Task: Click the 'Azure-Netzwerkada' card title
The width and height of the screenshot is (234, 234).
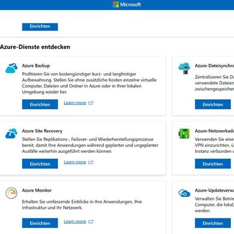Action: coord(214,131)
